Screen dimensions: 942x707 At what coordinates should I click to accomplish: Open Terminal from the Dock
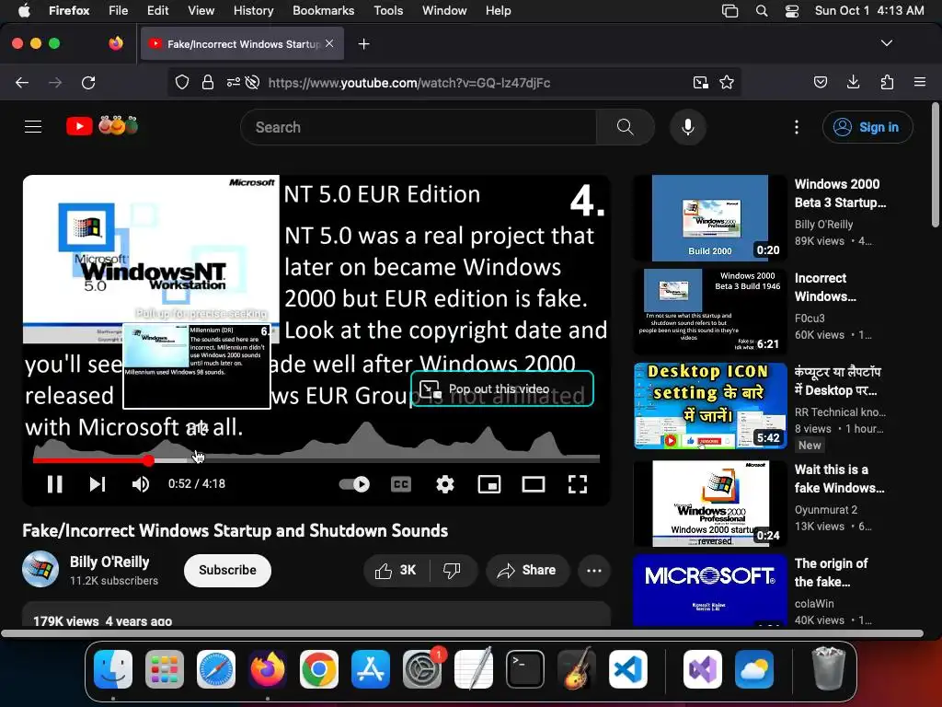525,669
